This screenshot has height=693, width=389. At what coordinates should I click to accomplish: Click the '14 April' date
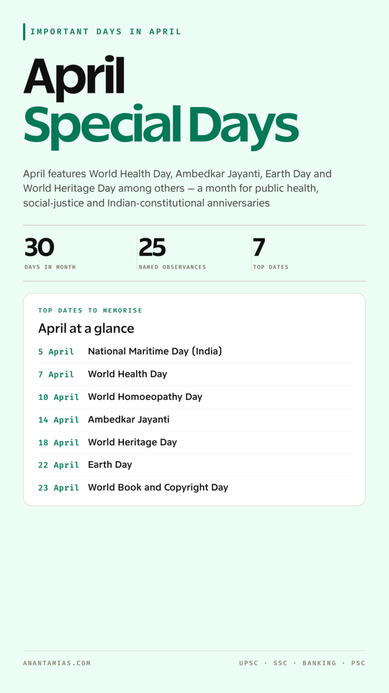point(59,420)
